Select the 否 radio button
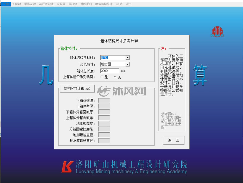Viewport: 243px width, 183px height. 115,77
